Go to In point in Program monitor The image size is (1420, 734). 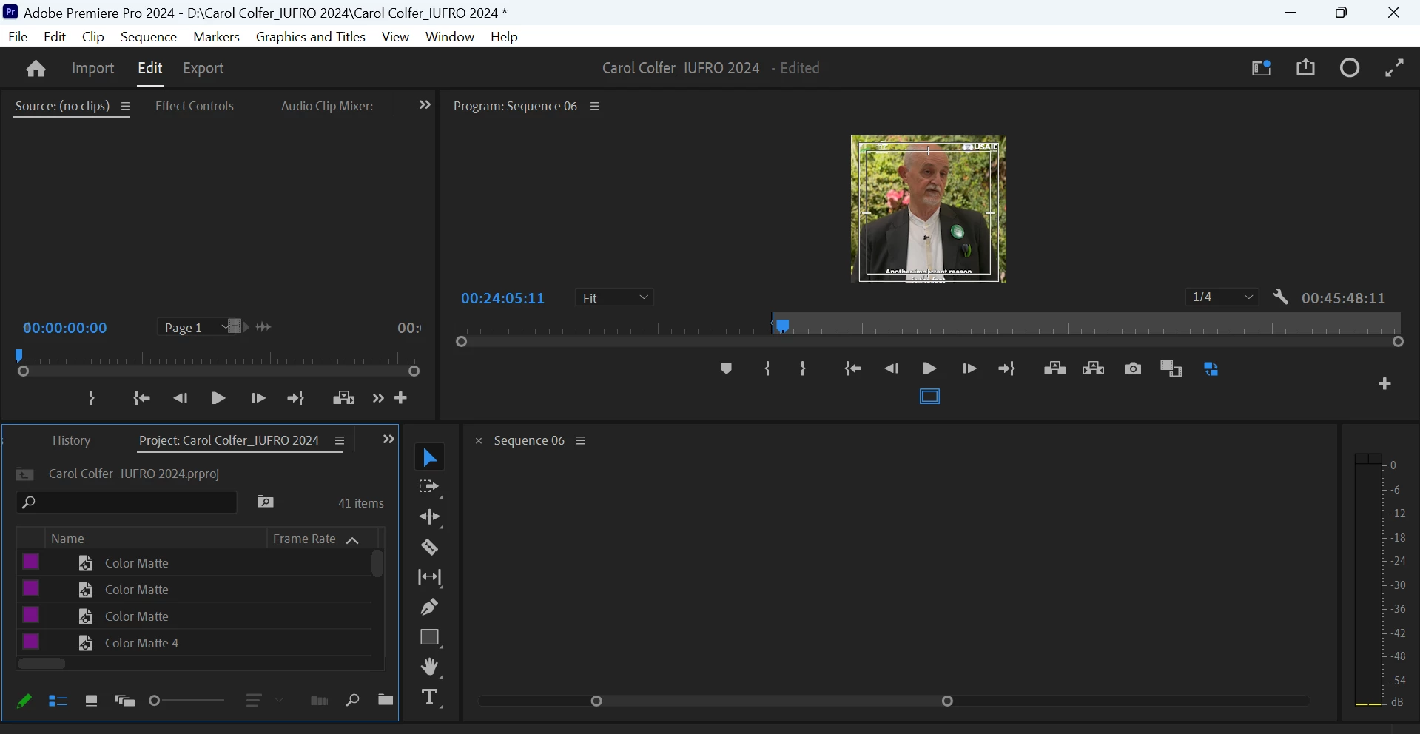click(852, 368)
